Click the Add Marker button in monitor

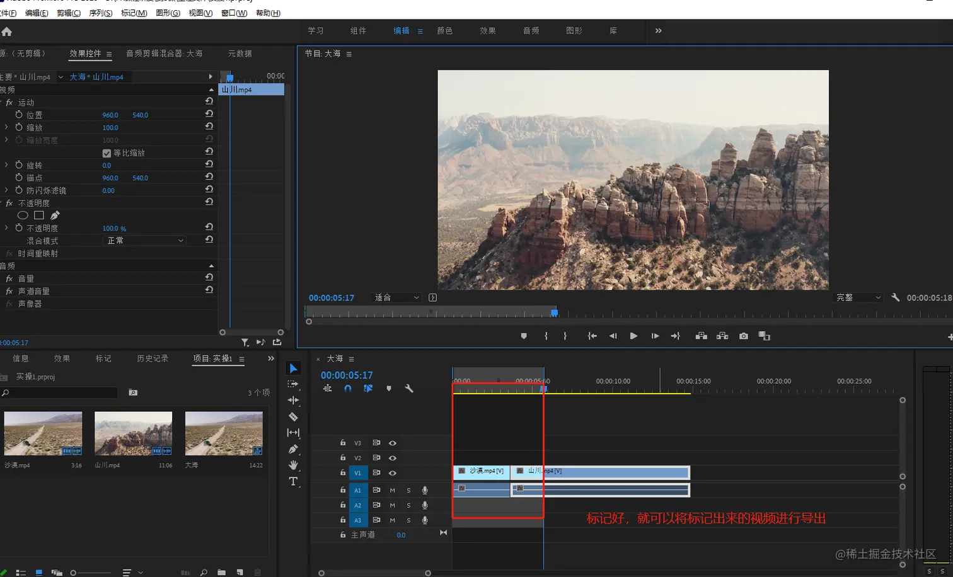click(524, 336)
